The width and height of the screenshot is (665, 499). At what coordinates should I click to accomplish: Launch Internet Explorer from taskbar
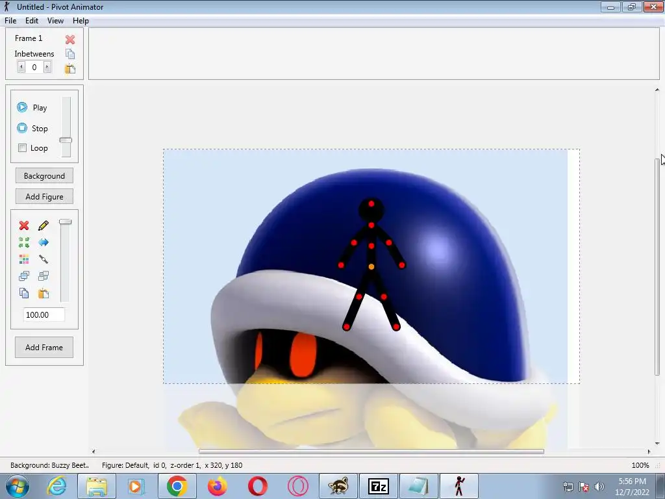[x=56, y=486]
